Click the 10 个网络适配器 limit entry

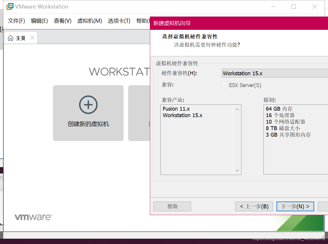(x=286, y=122)
